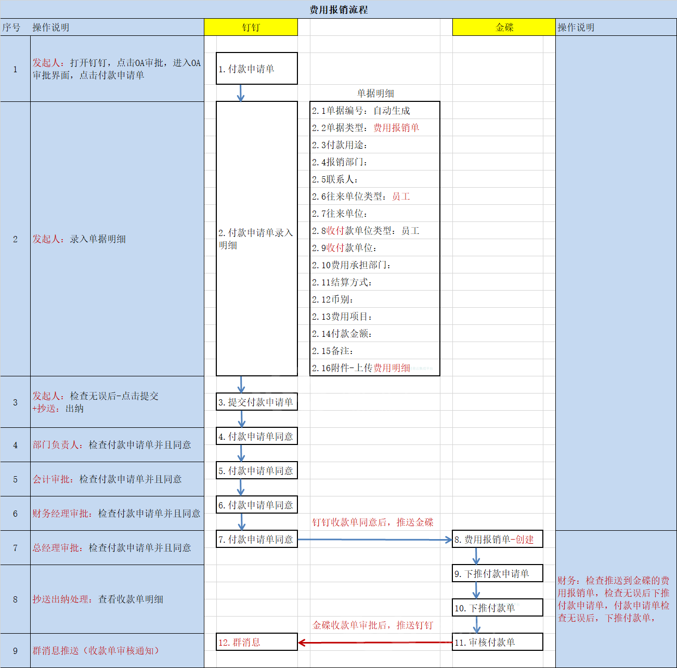Click the yellow 金碟 header cell
Screen dimensions: 677x668
pyautogui.click(x=504, y=27)
